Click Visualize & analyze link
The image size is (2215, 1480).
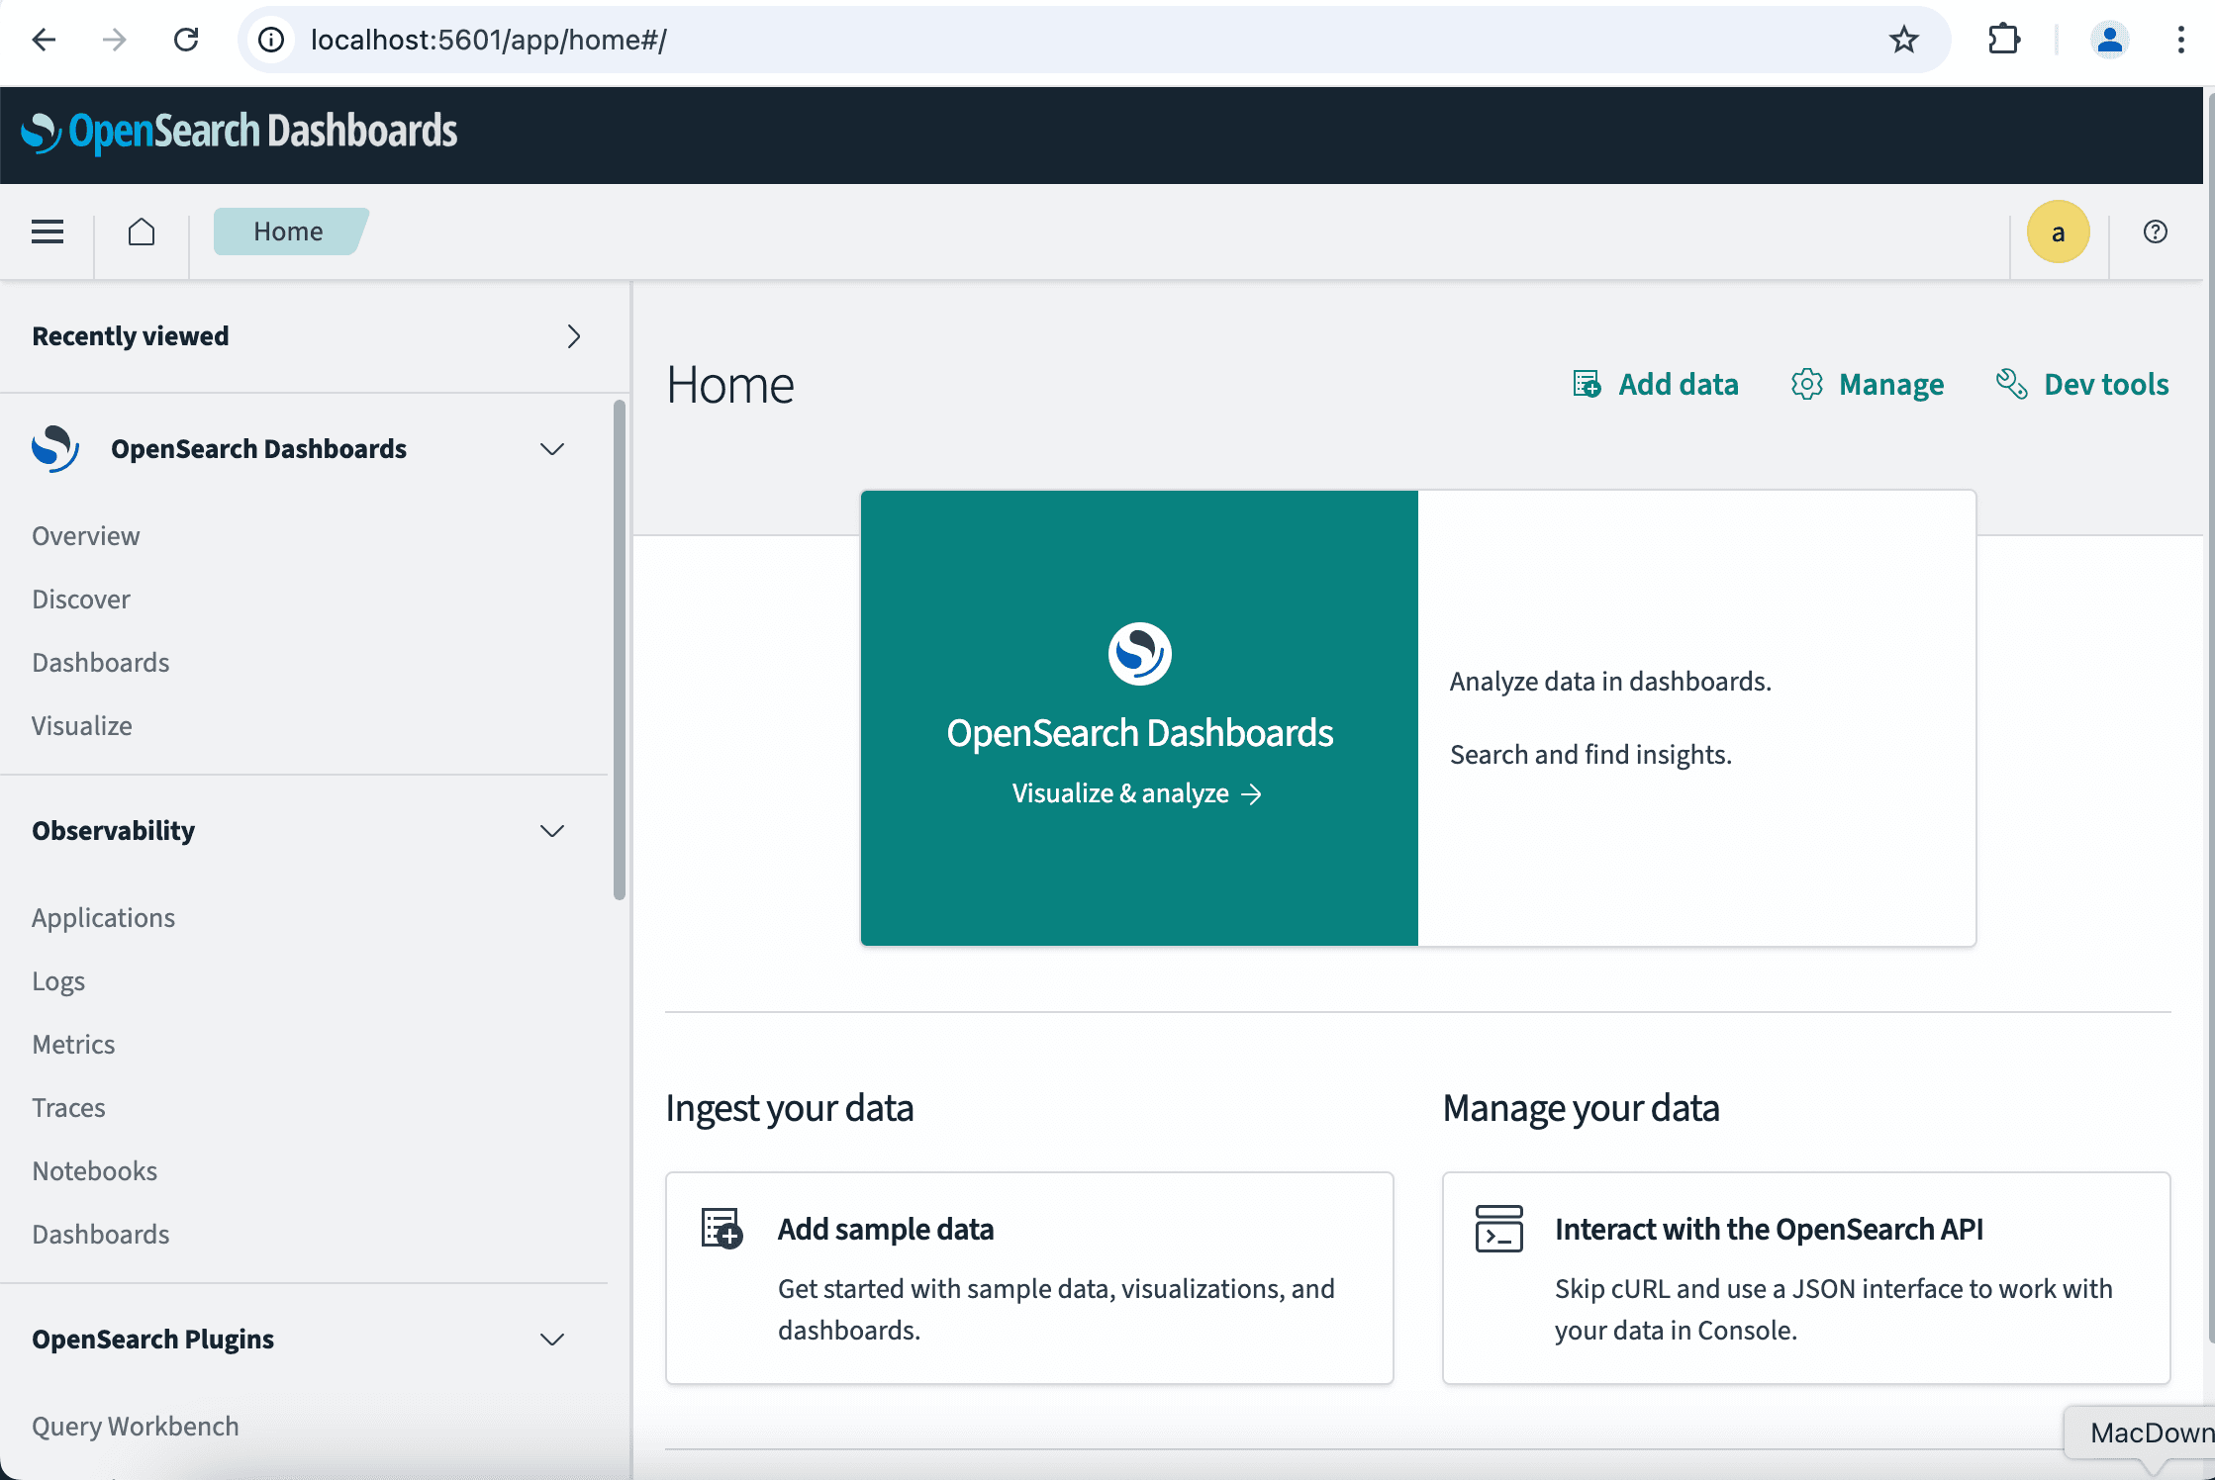(1136, 793)
